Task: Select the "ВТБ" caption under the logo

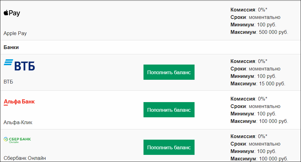Action: point(8,82)
